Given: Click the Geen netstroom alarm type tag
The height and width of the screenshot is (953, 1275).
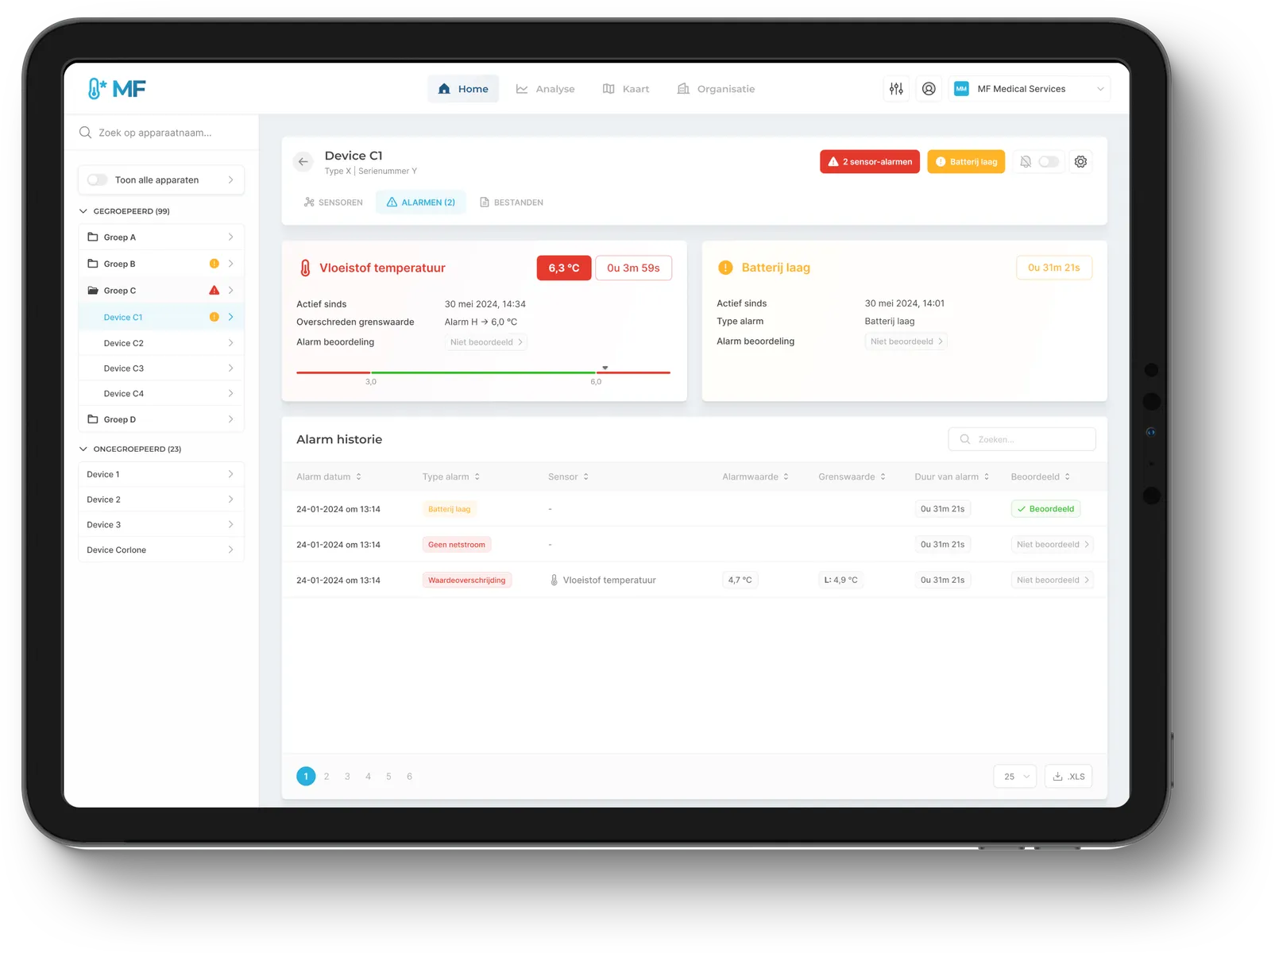Looking at the screenshot, I should pyautogui.click(x=457, y=545).
